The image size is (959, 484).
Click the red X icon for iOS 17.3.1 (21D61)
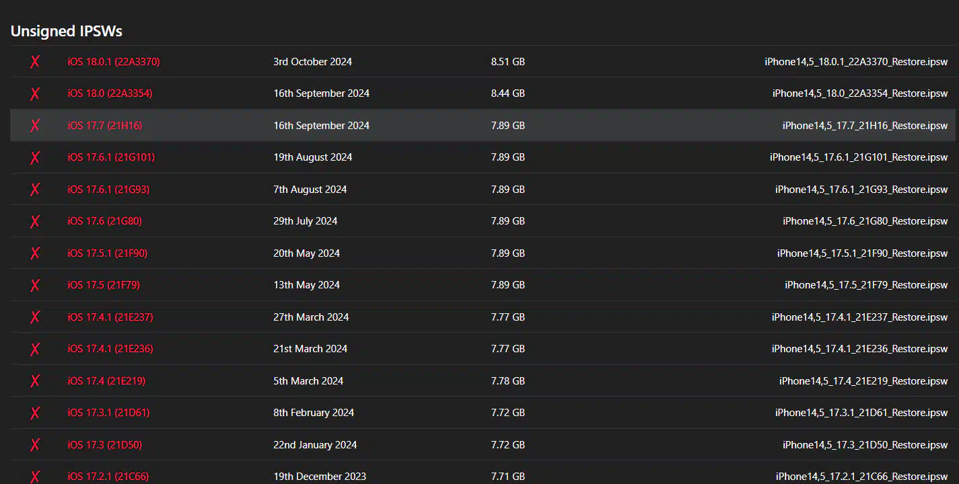[35, 413]
